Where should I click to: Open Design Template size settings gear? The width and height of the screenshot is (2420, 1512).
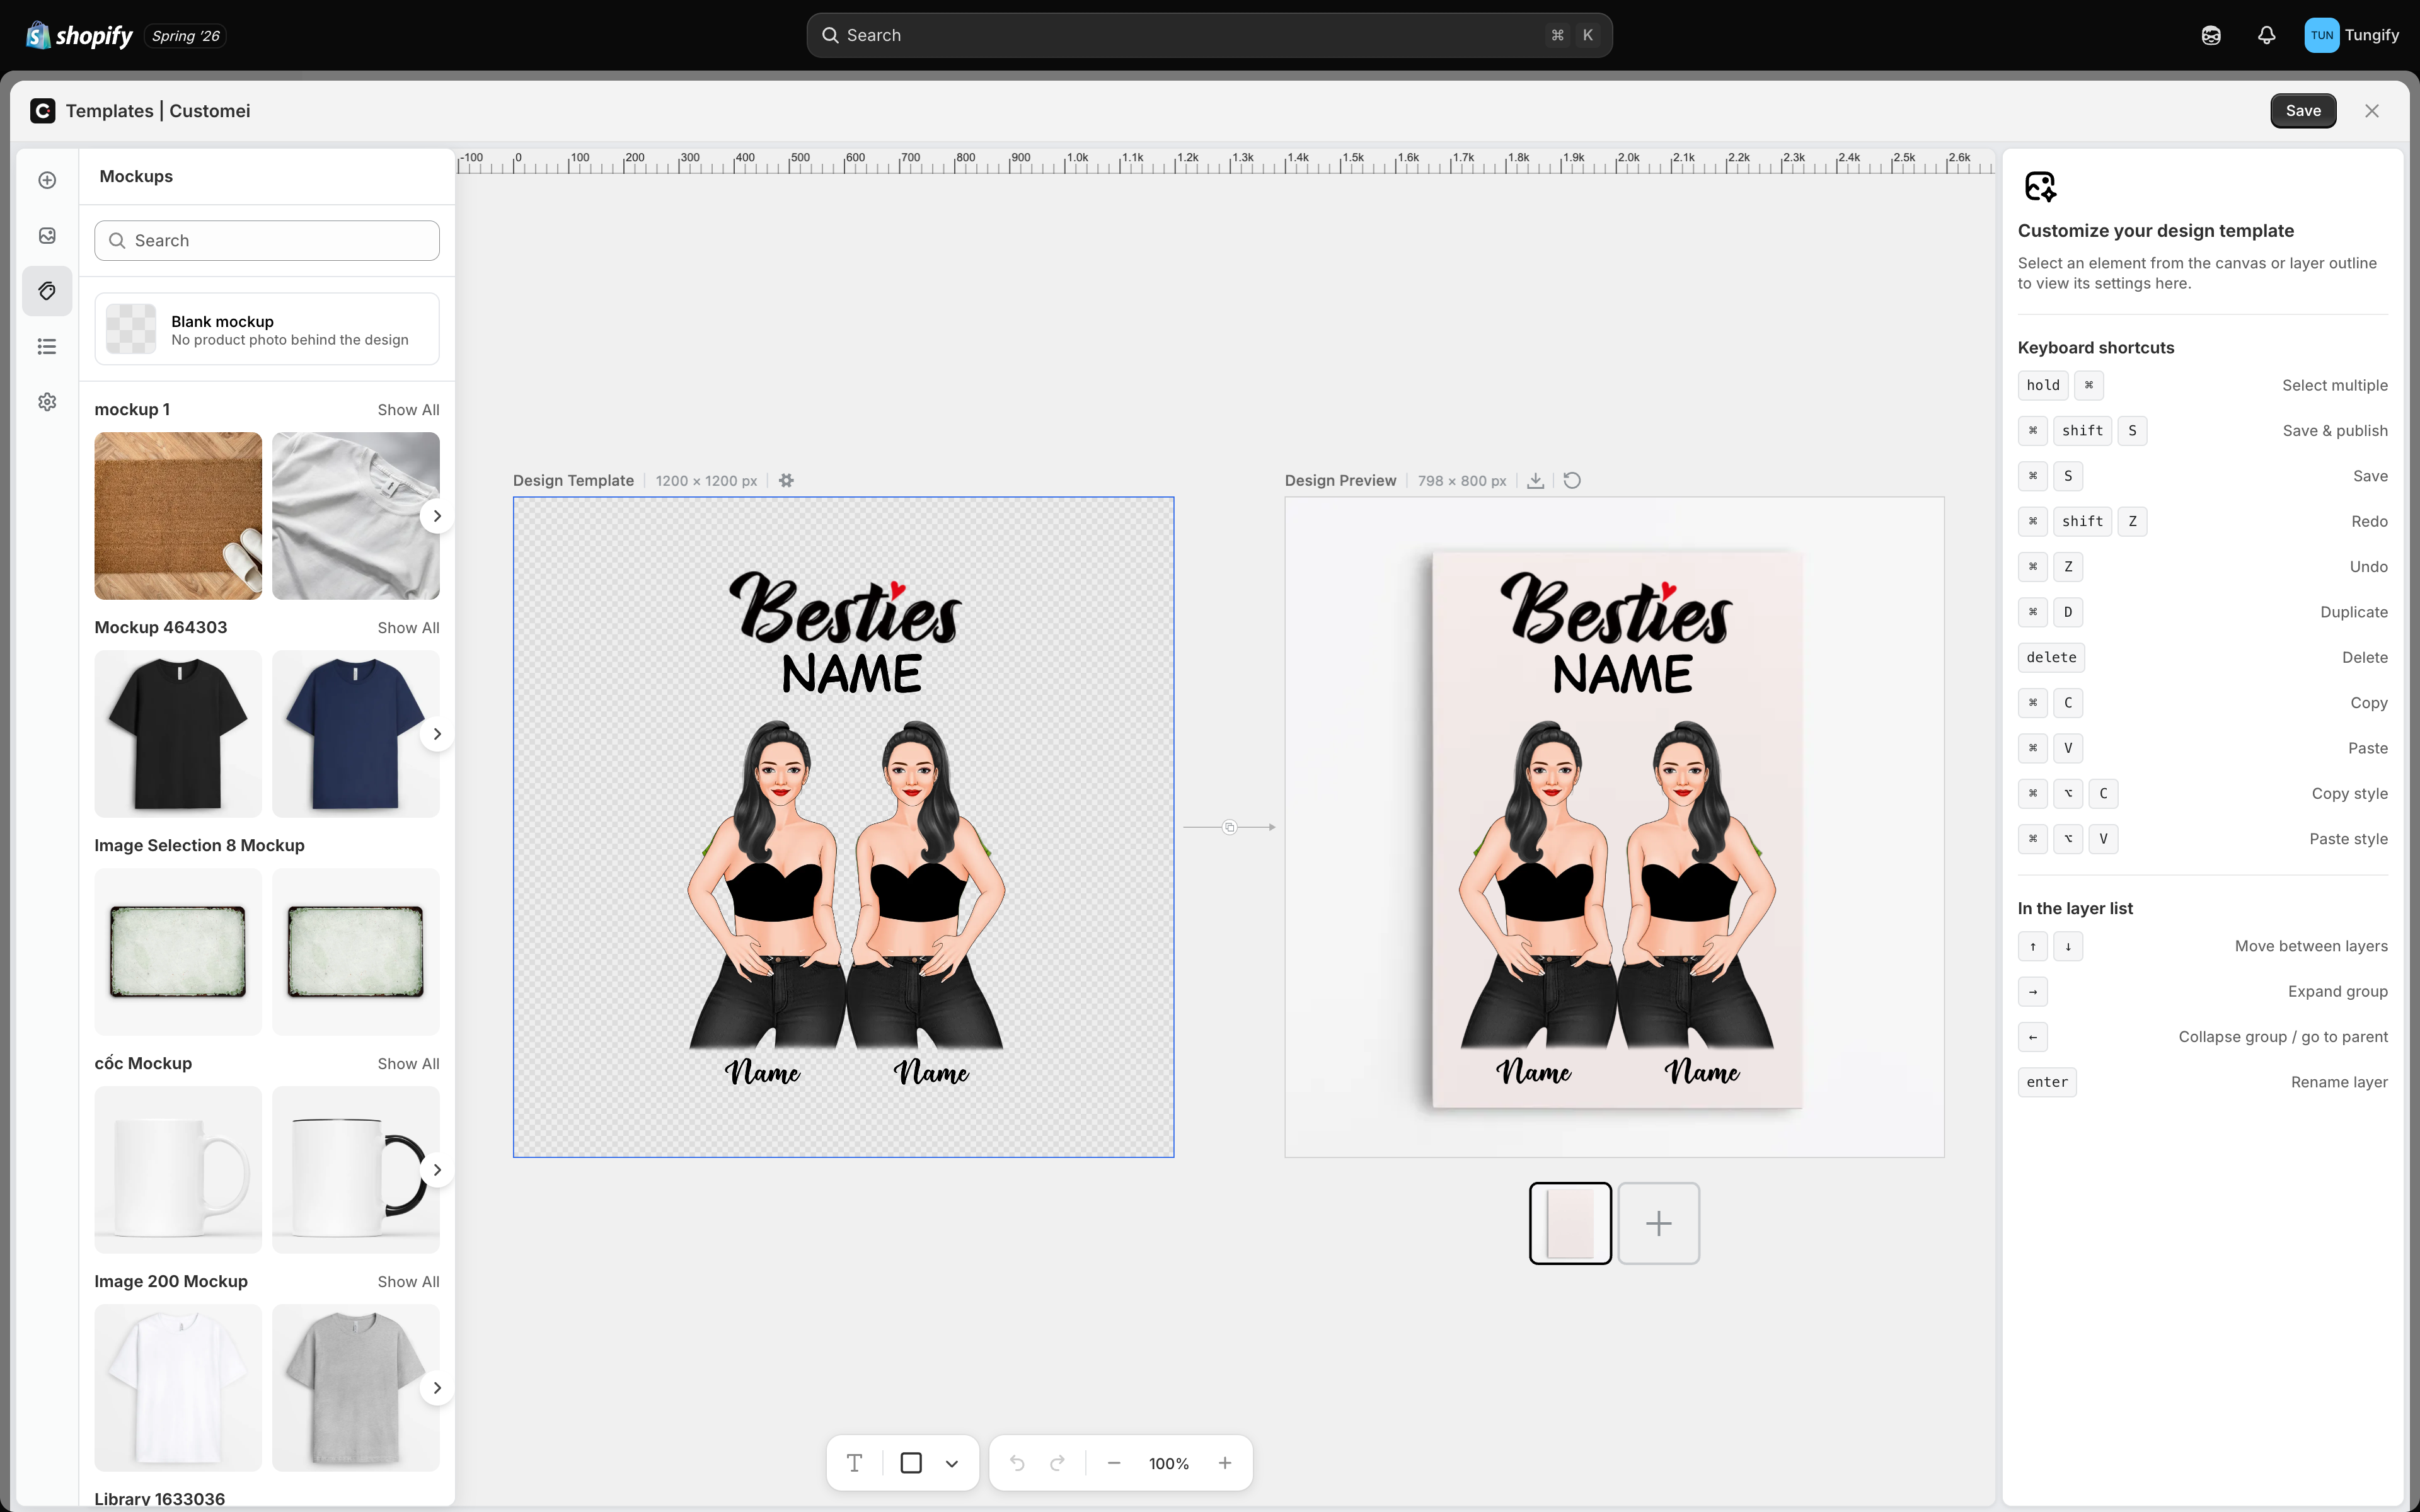[786, 481]
